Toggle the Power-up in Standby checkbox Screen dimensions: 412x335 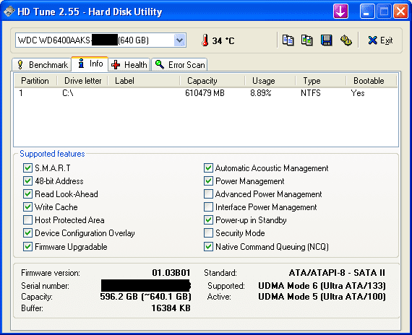[208, 220]
